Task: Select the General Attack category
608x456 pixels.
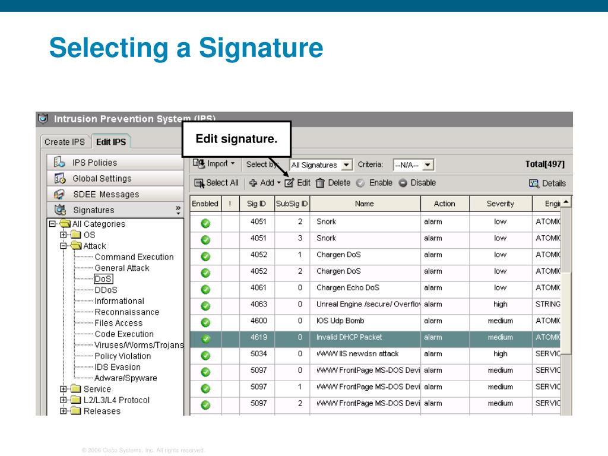Action: pos(122,268)
